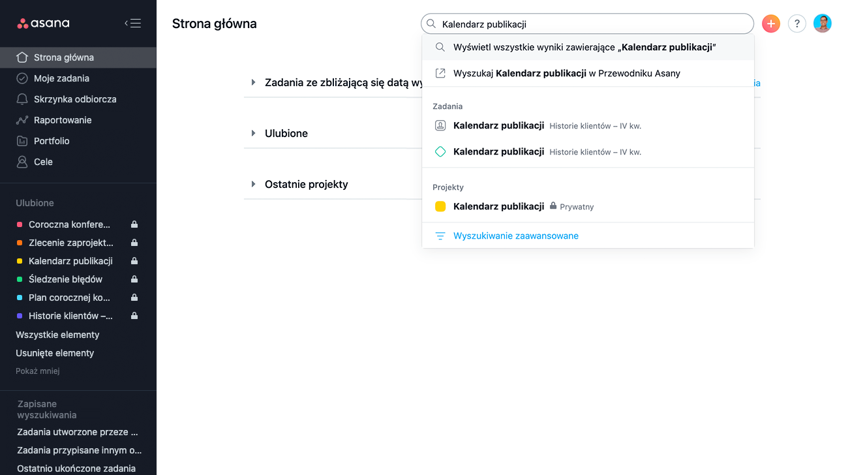Screen dimensions: 848x475
Task: Expand the Ulubione section triangle
Action: click(x=253, y=133)
